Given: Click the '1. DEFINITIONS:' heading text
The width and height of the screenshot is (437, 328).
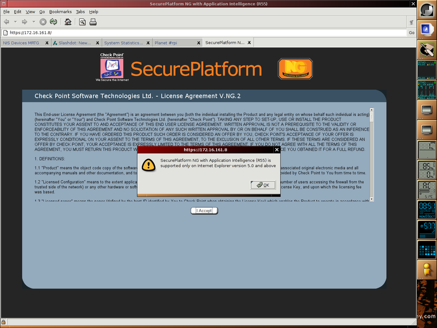Looking at the screenshot, I should 50,159.
